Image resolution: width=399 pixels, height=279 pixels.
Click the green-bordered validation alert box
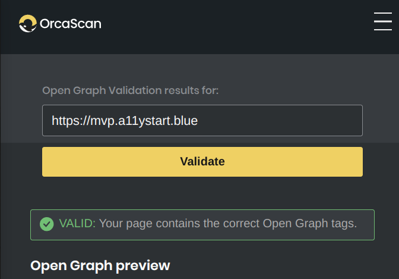[x=202, y=225]
